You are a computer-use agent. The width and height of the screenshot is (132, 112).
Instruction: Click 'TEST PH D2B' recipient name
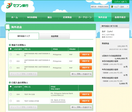click(x=29, y=94)
